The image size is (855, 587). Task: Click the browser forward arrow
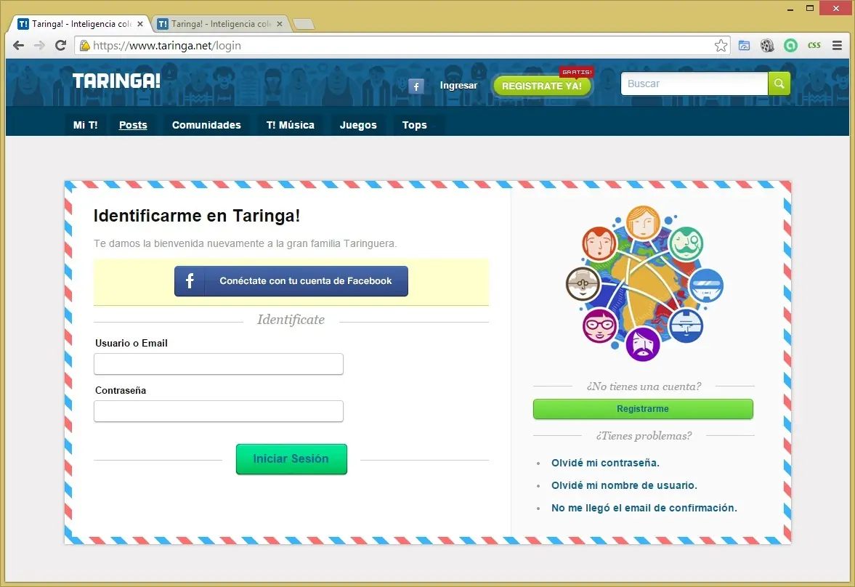pyautogui.click(x=39, y=45)
